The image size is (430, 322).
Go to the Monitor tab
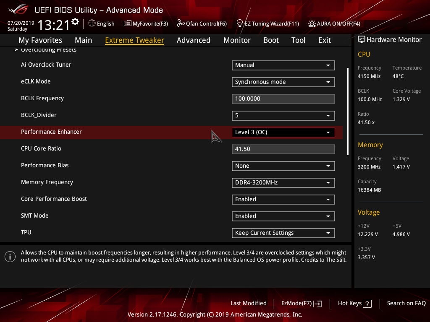[x=237, y=40]
